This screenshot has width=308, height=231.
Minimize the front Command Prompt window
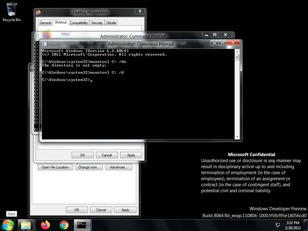214,42
